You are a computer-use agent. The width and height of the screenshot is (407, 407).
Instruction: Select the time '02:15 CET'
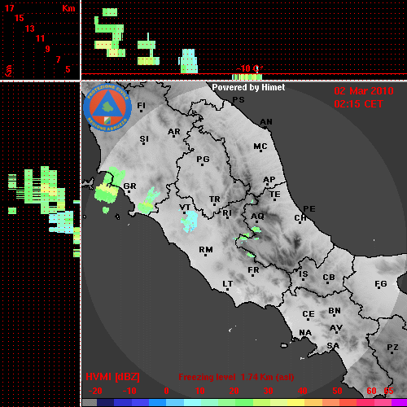[x=358, y=104]
